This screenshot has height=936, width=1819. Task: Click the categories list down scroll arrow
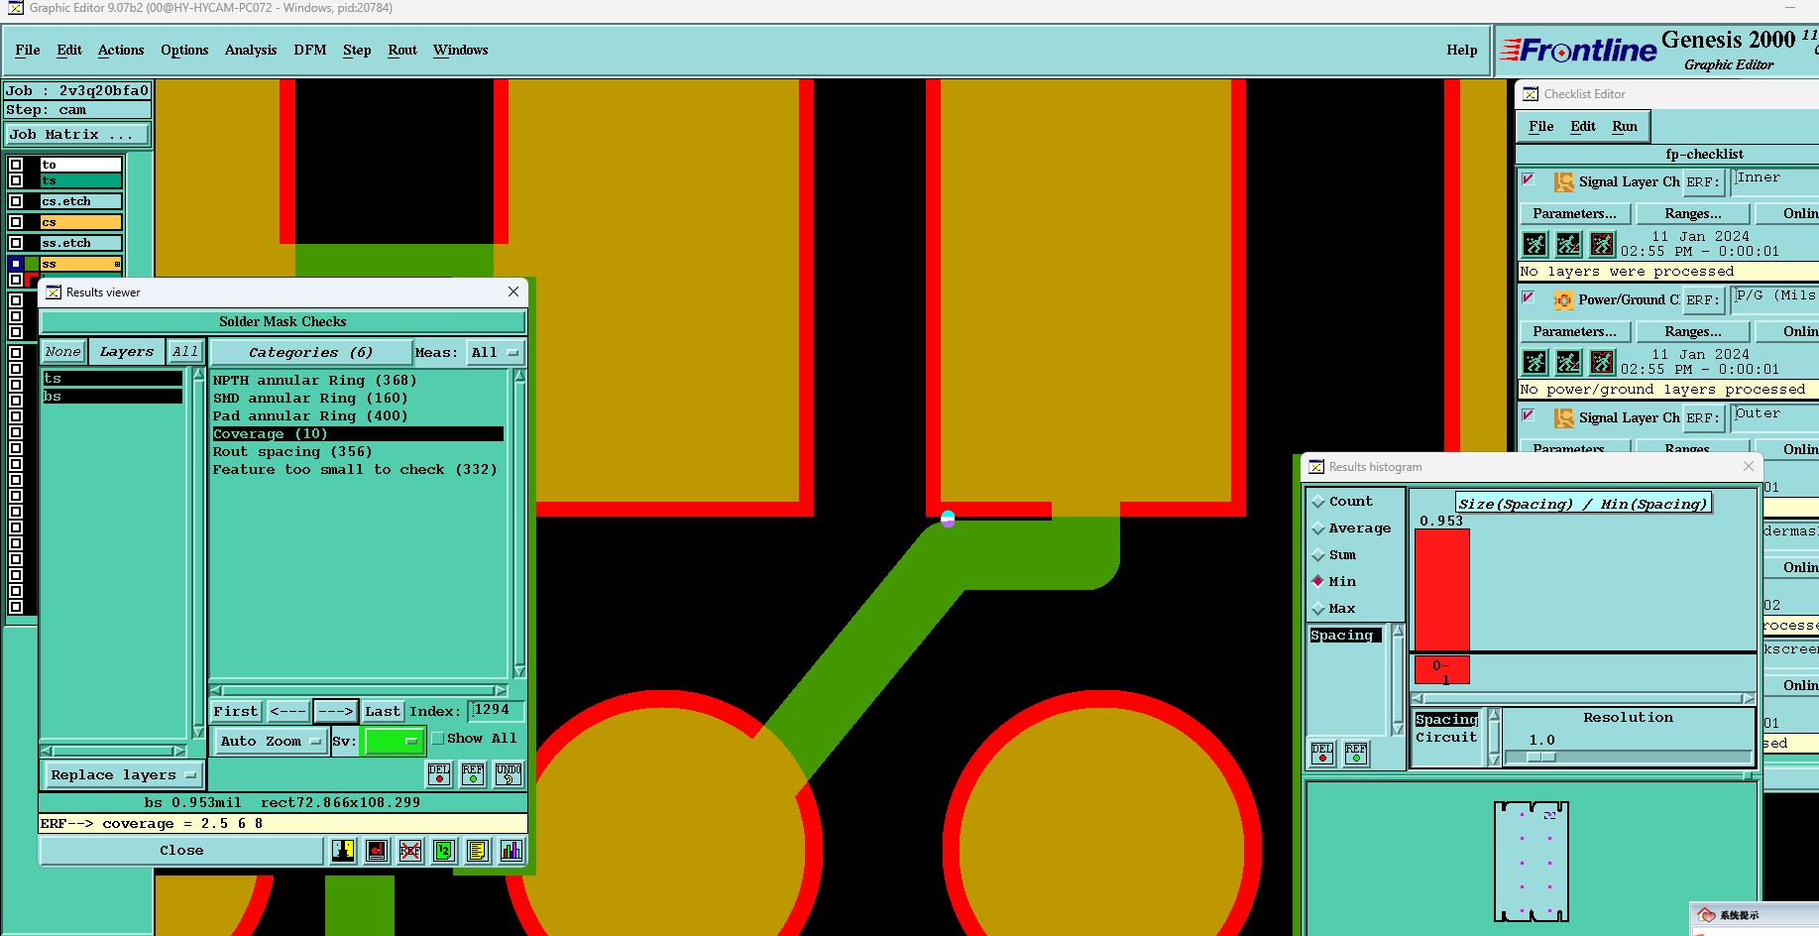pyautogui.click(x=519, y=671)
